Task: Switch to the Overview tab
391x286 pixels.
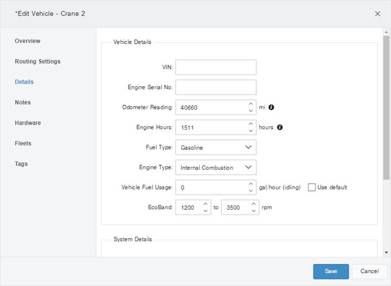Action: point(27,41)
